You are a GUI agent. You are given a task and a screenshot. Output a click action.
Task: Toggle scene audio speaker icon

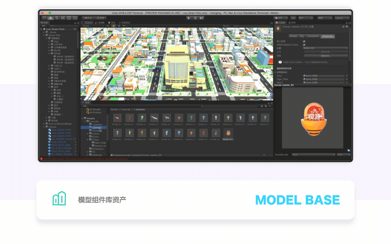click(119, 26)
